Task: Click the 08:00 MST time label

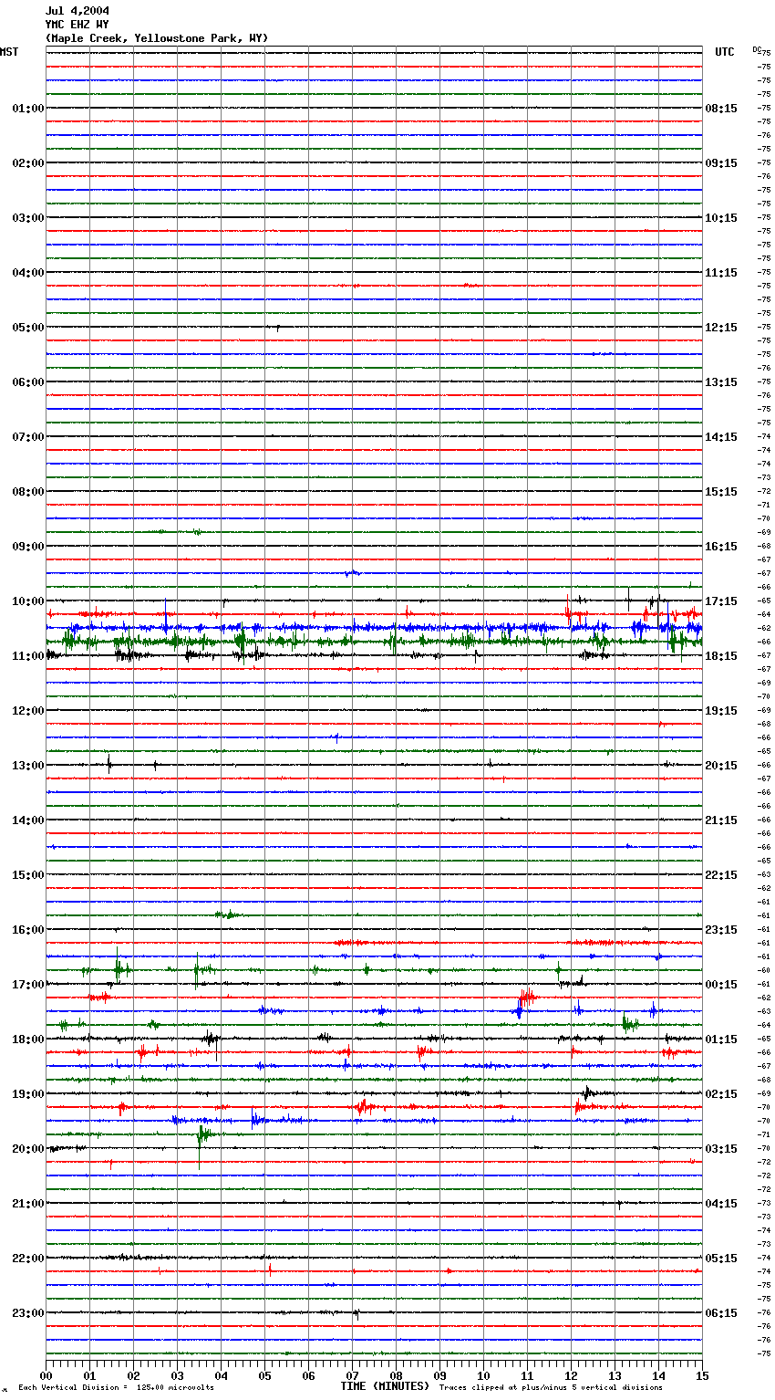Action: 28,492
